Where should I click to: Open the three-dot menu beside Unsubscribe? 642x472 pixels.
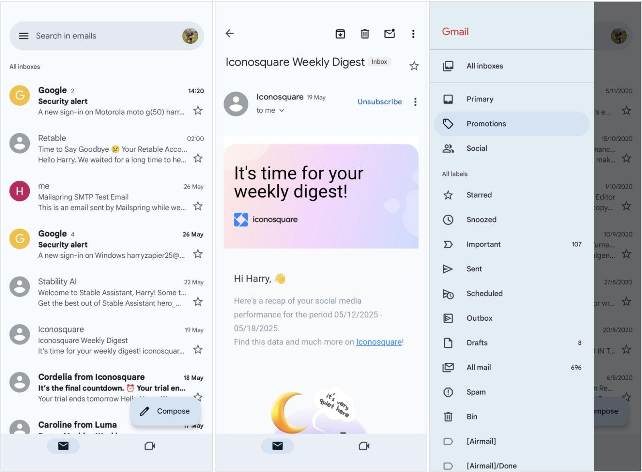click(415, 102)
